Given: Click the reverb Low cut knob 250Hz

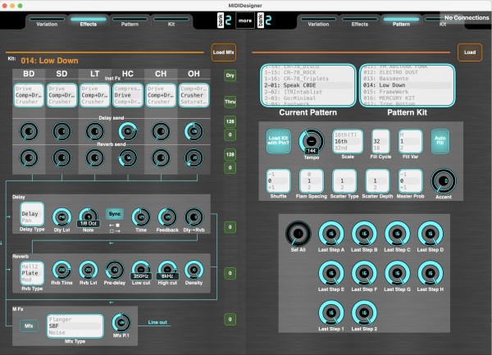Looking at the screenshot, I should point(141,271).
